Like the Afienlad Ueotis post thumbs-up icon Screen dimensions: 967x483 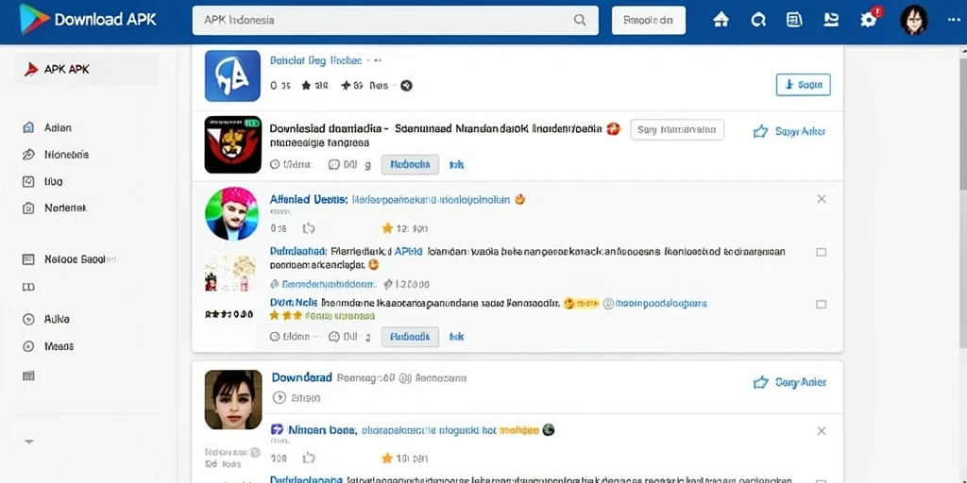point(309,228)
